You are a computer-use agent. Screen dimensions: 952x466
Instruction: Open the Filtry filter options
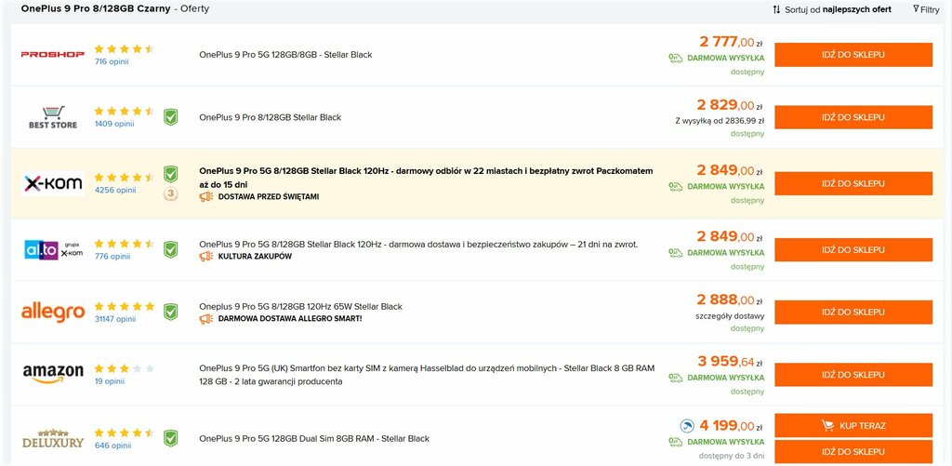(x=926, y=9)
